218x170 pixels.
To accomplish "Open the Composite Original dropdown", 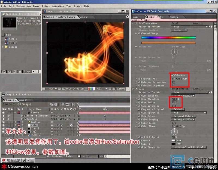I will pyautogui.click(x=178, y=109).
